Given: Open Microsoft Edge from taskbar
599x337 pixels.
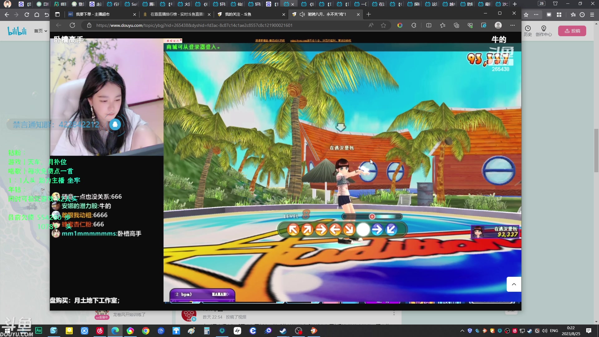Looking at the screenshot, I should [x=115, y=331].
